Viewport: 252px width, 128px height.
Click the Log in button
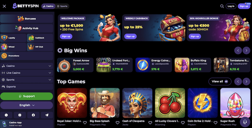point(231,6)
